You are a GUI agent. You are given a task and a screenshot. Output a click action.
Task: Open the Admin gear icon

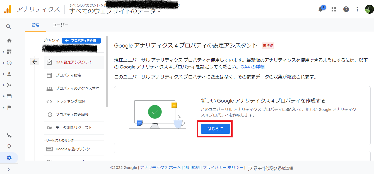click(x=9, y=158)
